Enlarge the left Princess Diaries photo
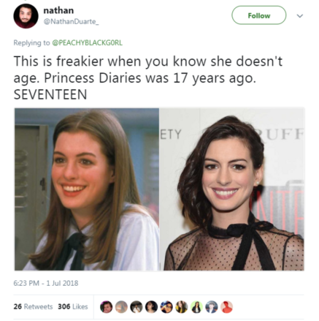This screenshot has width=319, height=321. pyautogui.click(x=87, y=189)
